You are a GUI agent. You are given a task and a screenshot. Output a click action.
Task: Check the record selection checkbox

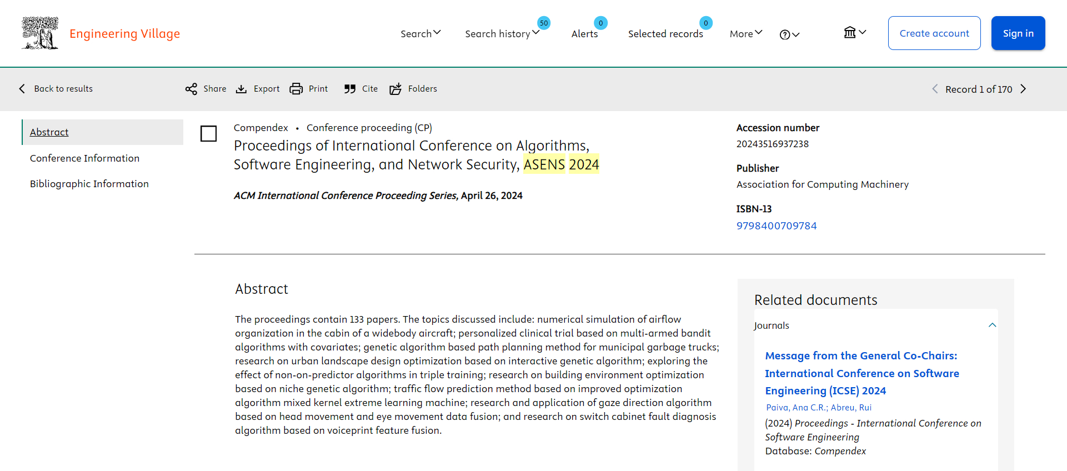point(208,133)
